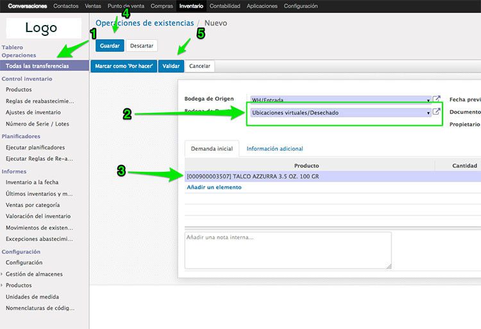Screen dimensions: 481x329
Task: Expand Gestión de almacenes submenu
Action: 2,274
